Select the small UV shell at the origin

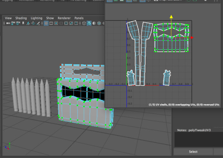(130, 80)
